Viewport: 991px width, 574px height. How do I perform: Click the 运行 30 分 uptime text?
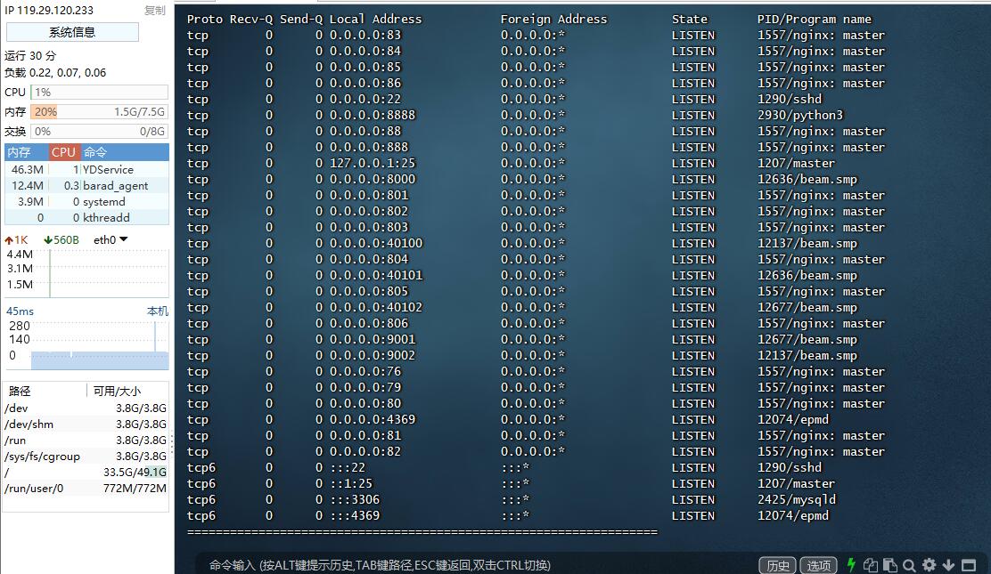coord(30,55)
